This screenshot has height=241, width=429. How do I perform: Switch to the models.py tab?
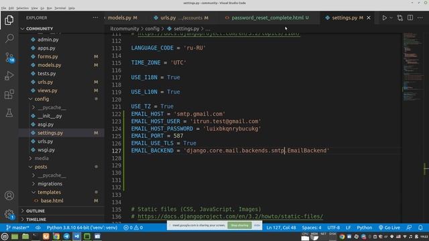coord(122,18)
